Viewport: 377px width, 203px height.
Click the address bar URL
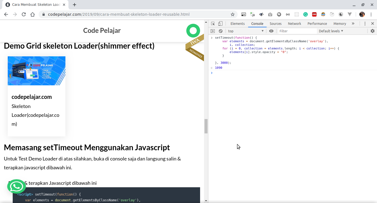119,14
